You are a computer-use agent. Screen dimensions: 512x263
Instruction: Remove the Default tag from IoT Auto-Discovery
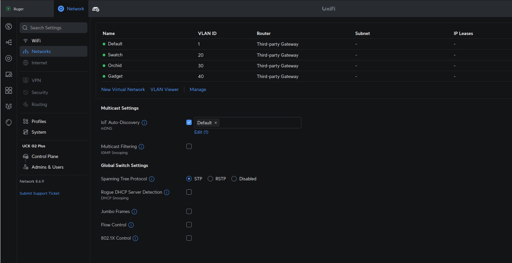pos(216,123)
